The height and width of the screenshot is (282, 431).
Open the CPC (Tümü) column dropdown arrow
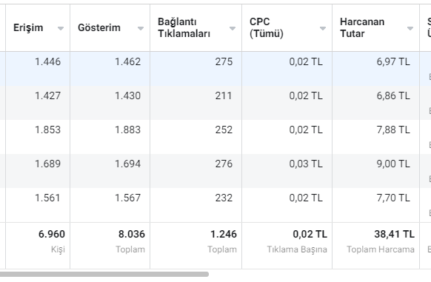(x=323, y=28)
